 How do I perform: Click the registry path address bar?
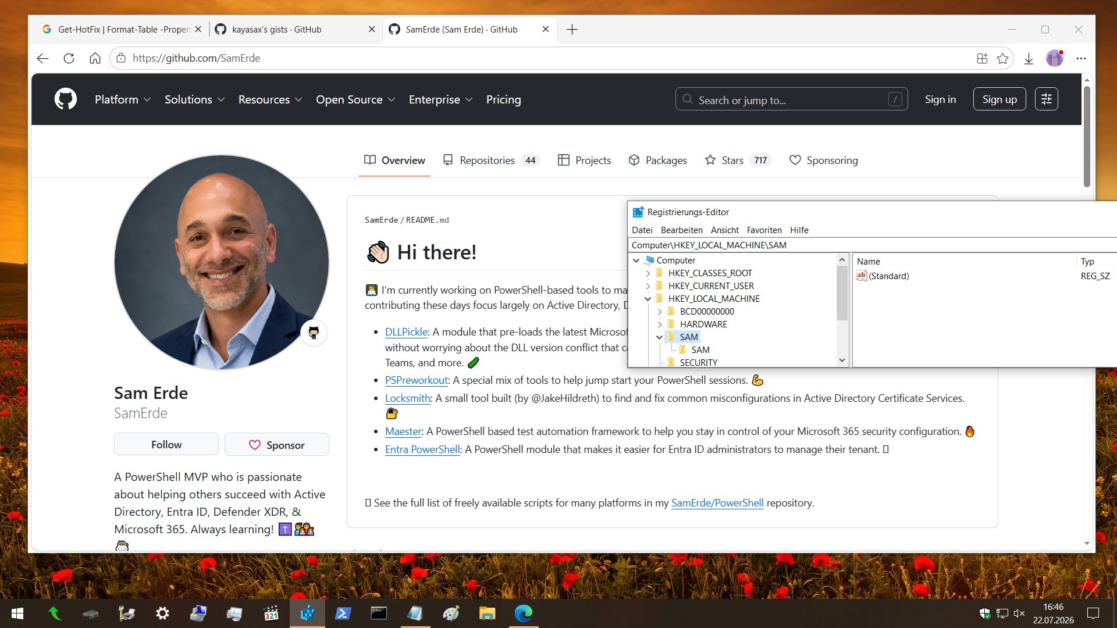[x=873, y=245]
